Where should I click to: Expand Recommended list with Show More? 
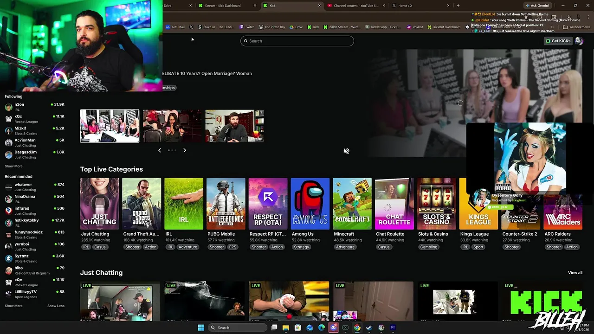13,306
